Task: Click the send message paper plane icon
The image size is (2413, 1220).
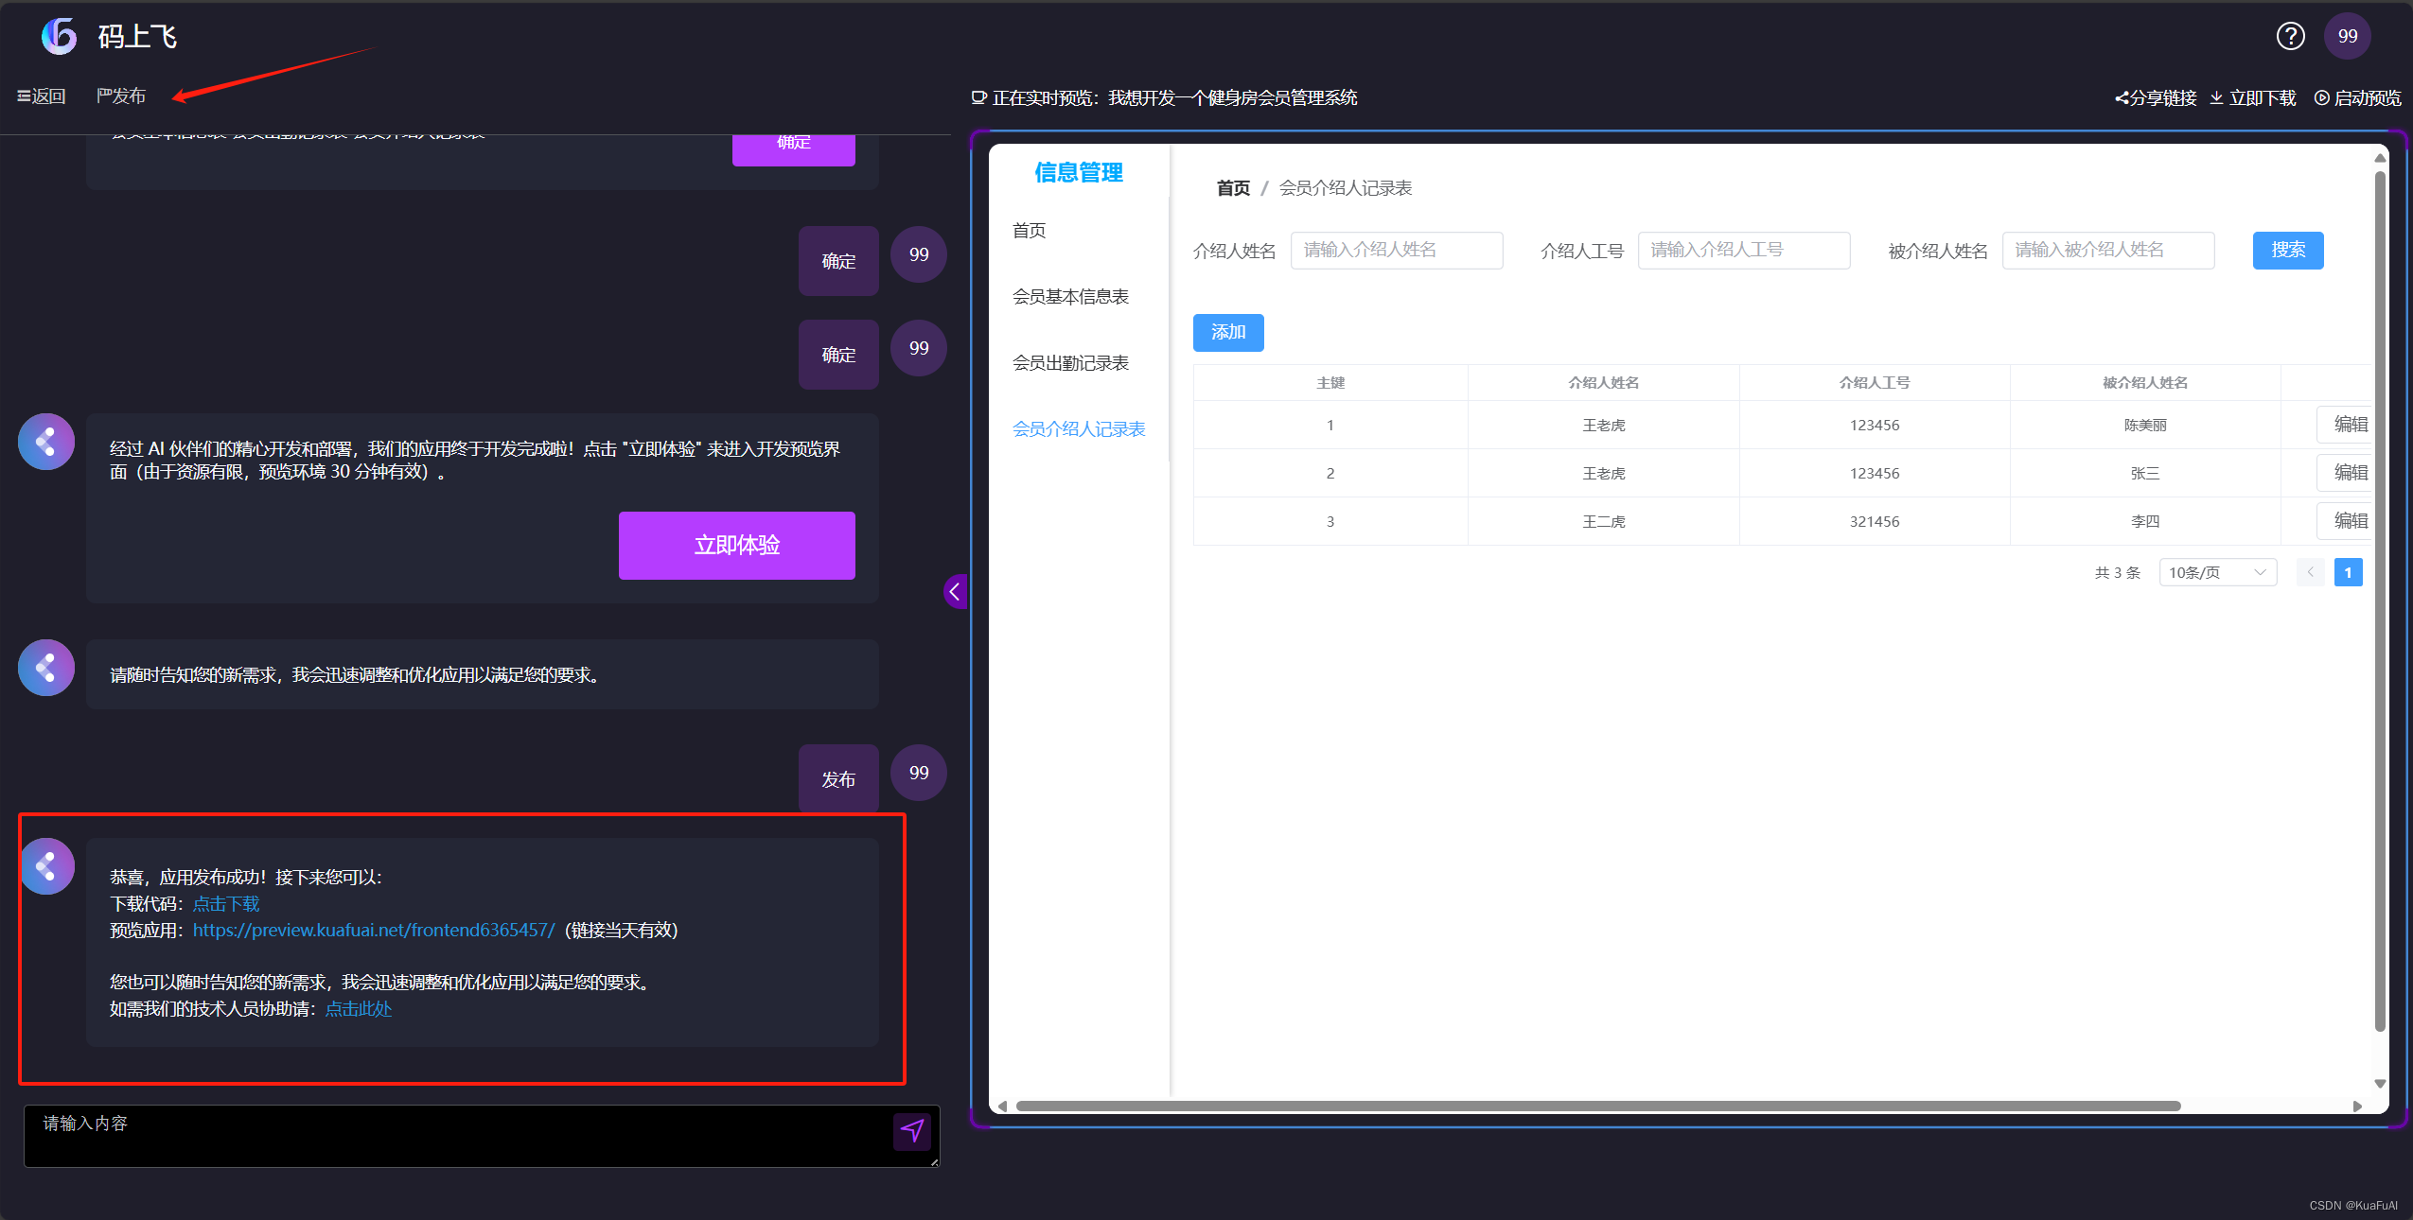Action: (x=911, y=1130)
